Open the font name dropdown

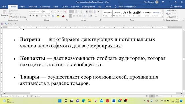pos(41,12)
